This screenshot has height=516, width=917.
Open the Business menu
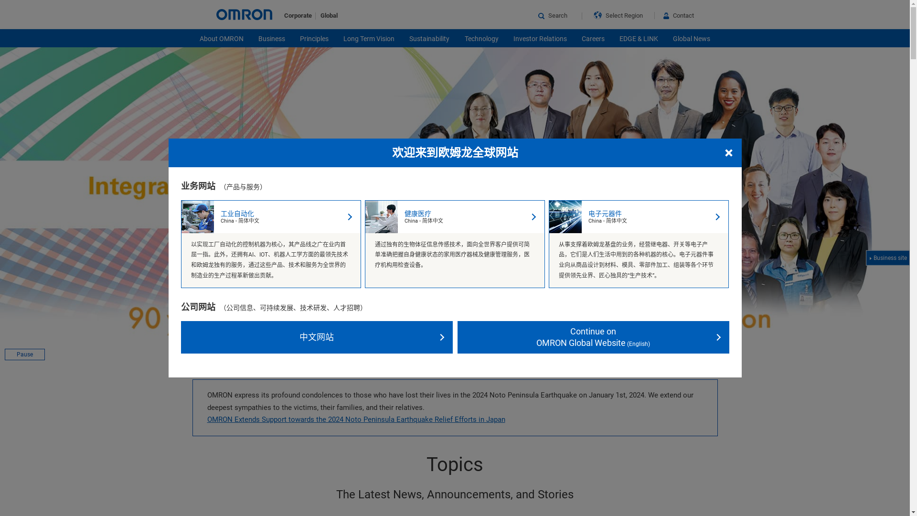[x=272, y=39]
